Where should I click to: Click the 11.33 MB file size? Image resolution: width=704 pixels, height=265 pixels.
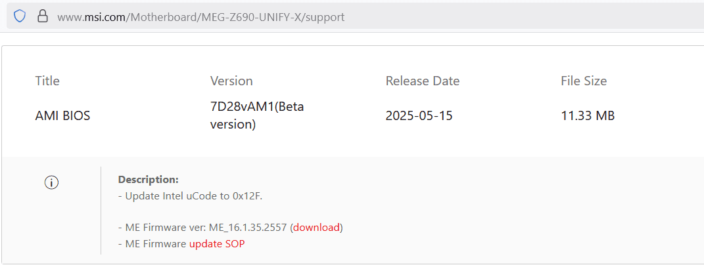point(588,116)
